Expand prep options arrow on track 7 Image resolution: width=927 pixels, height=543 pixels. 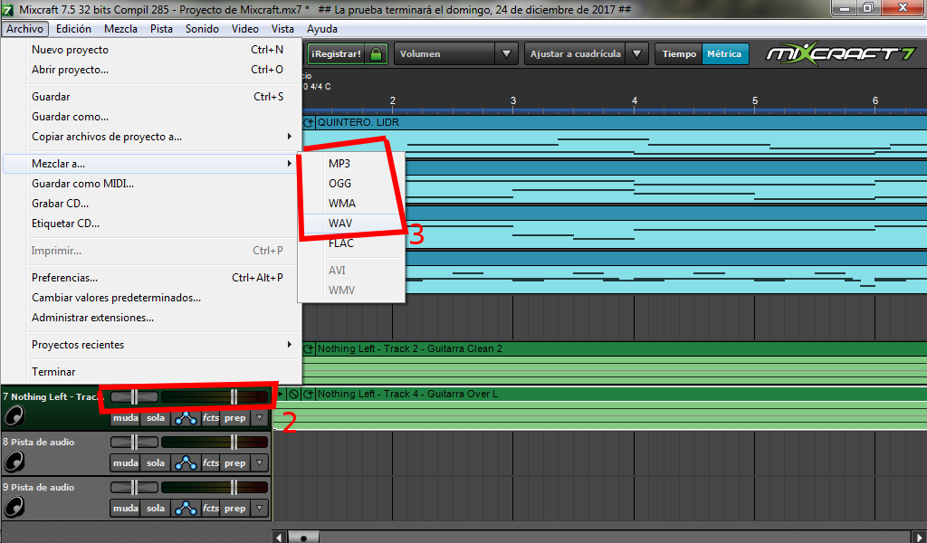click(259, 418)
